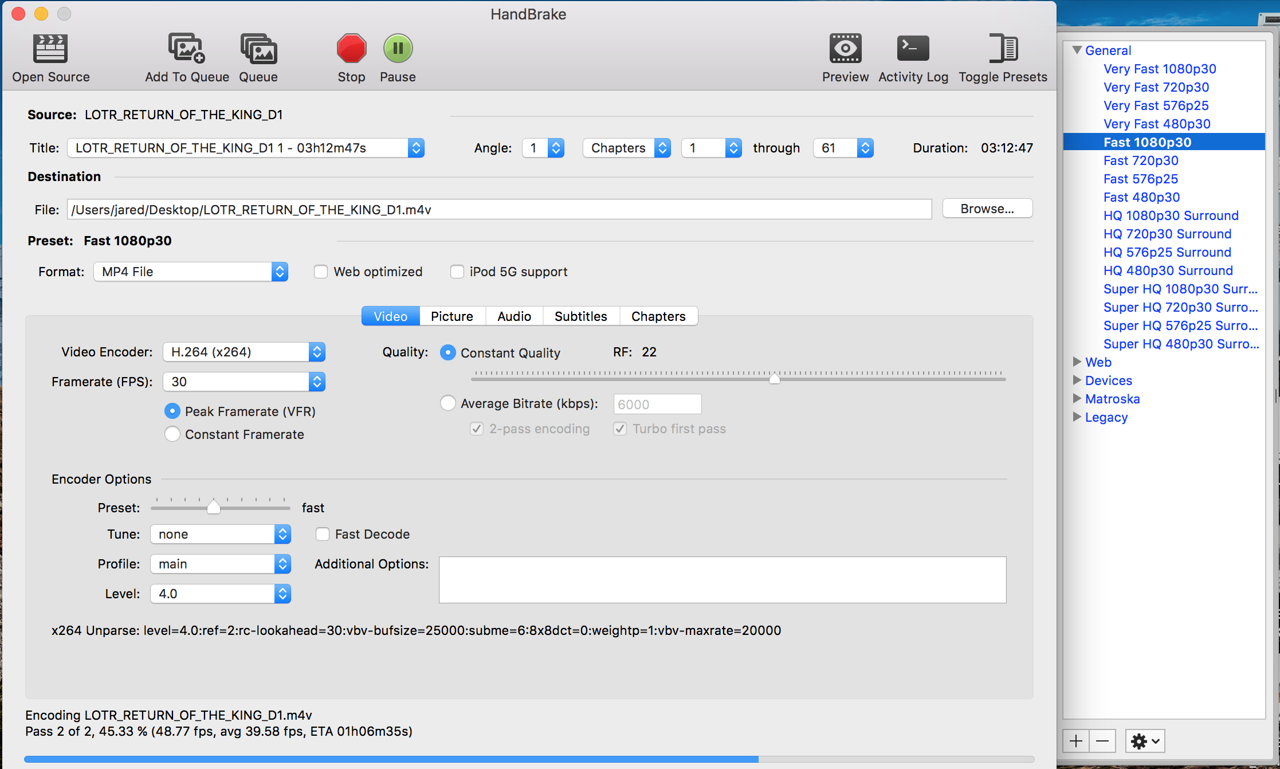Switch to the Subtitles tab

581,316
